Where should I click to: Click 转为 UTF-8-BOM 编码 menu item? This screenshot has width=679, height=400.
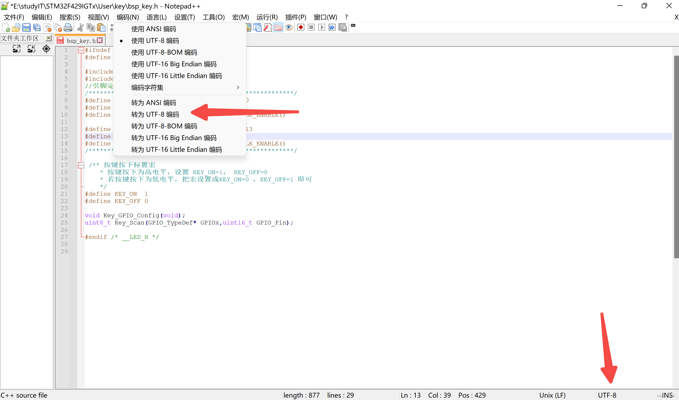click(180, 126)
